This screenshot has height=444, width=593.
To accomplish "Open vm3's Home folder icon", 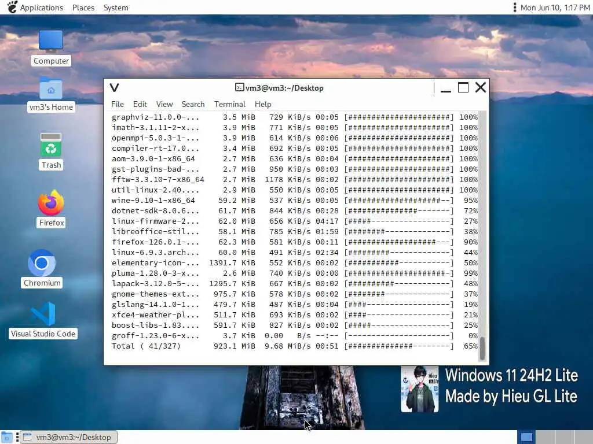I will 51,94.
